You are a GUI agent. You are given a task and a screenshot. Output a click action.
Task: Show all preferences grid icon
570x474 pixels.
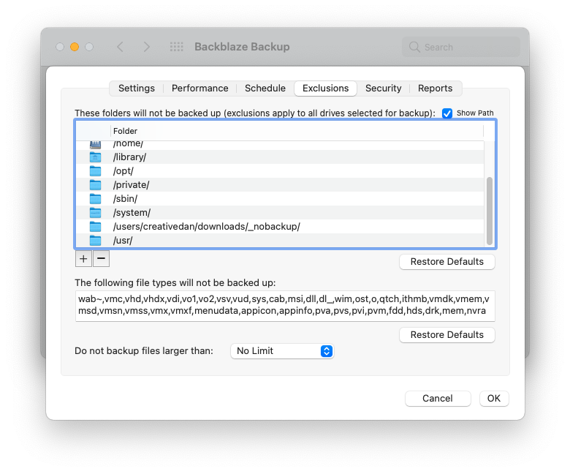point(177,47)
